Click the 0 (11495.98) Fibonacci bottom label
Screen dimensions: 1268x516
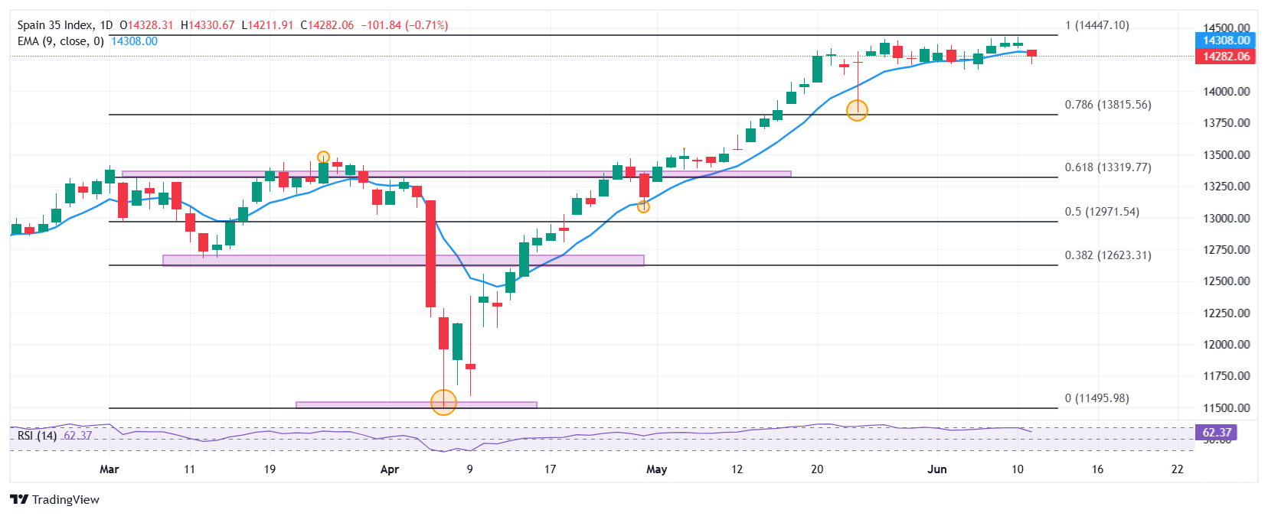click(1097, 398)
